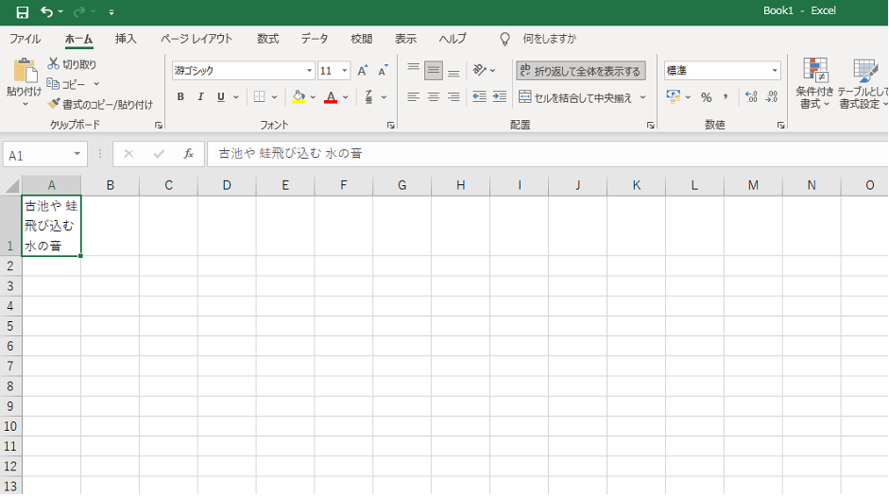Apply percent style with the % icon

click(x=706, y=97)
